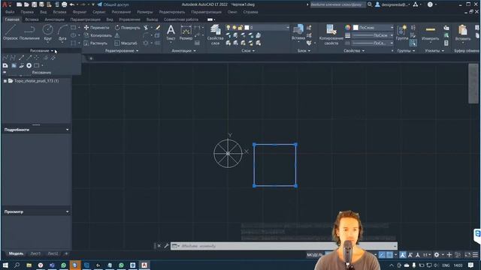Click the Растянуть (Stretch) tool
The height and width of the screenshot is (270, 481).
[95, 43]
